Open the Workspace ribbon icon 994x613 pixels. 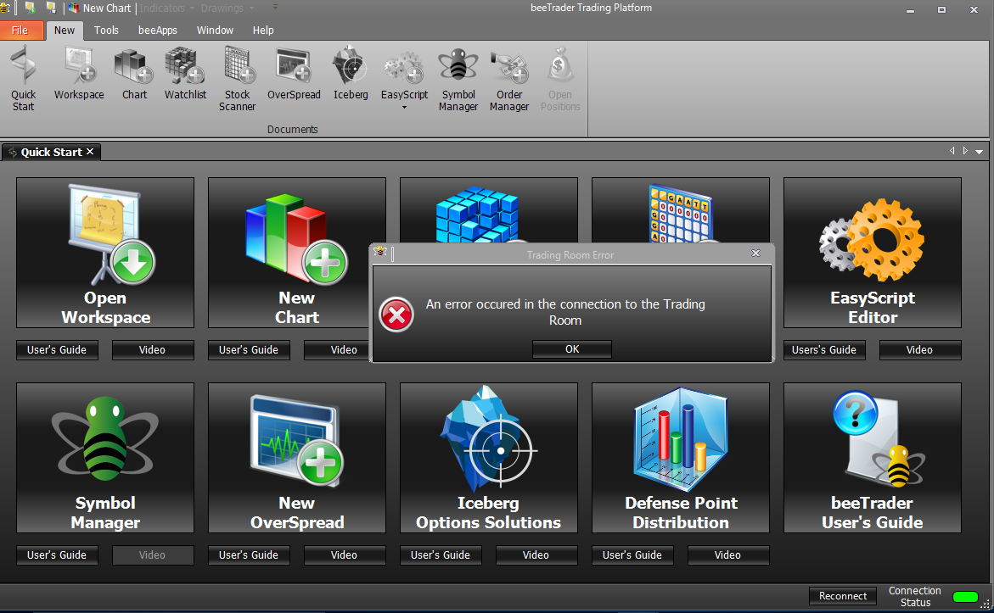point(79,74)
